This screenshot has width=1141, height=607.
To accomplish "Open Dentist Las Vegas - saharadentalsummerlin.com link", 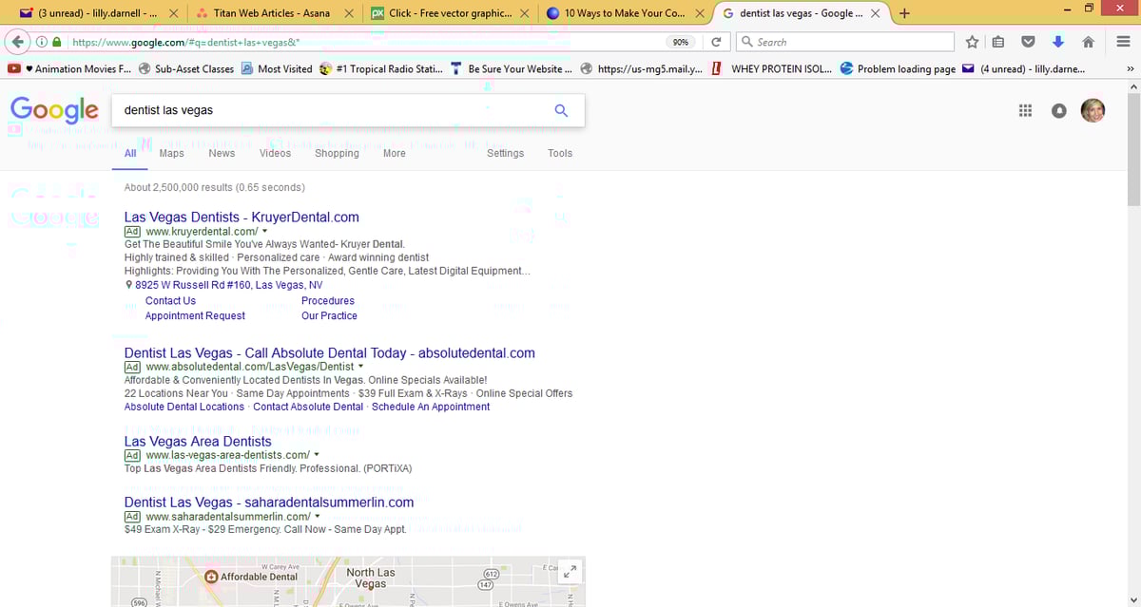I will click(269, 503).
